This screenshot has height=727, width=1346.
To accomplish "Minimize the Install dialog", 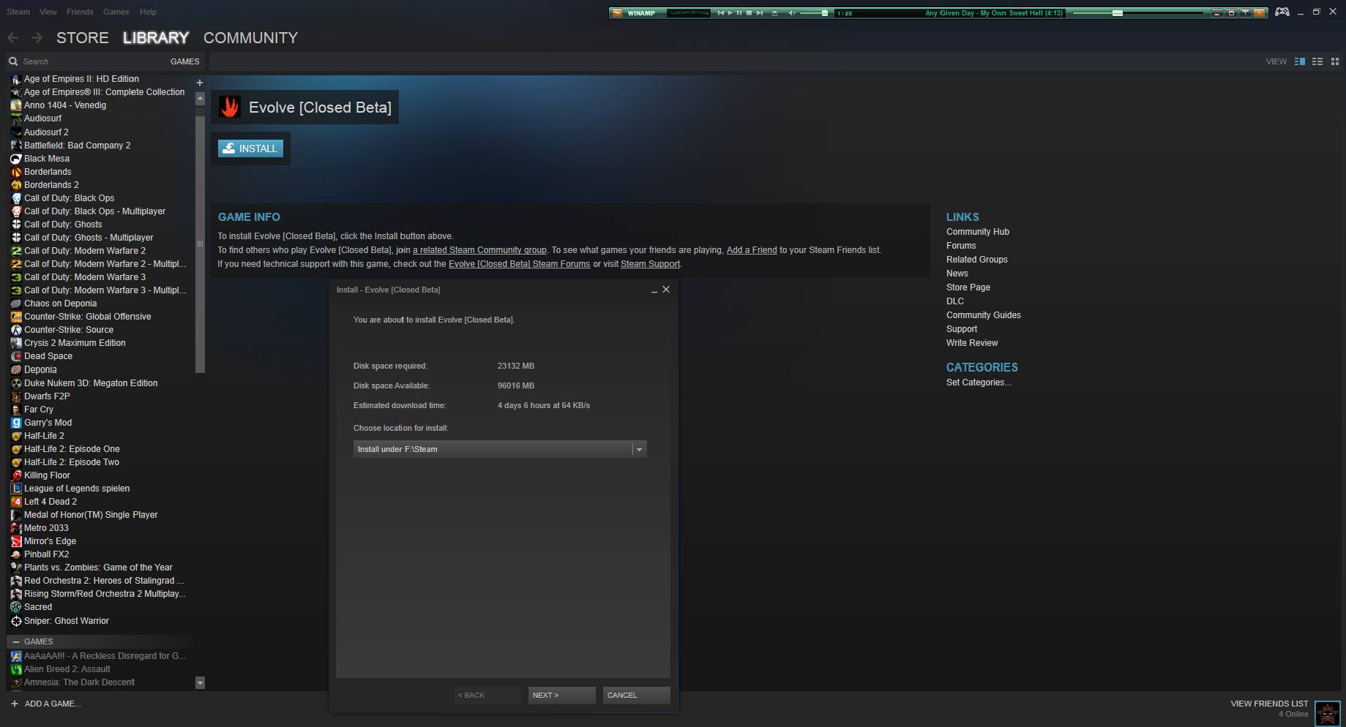I will click(654, 290).
